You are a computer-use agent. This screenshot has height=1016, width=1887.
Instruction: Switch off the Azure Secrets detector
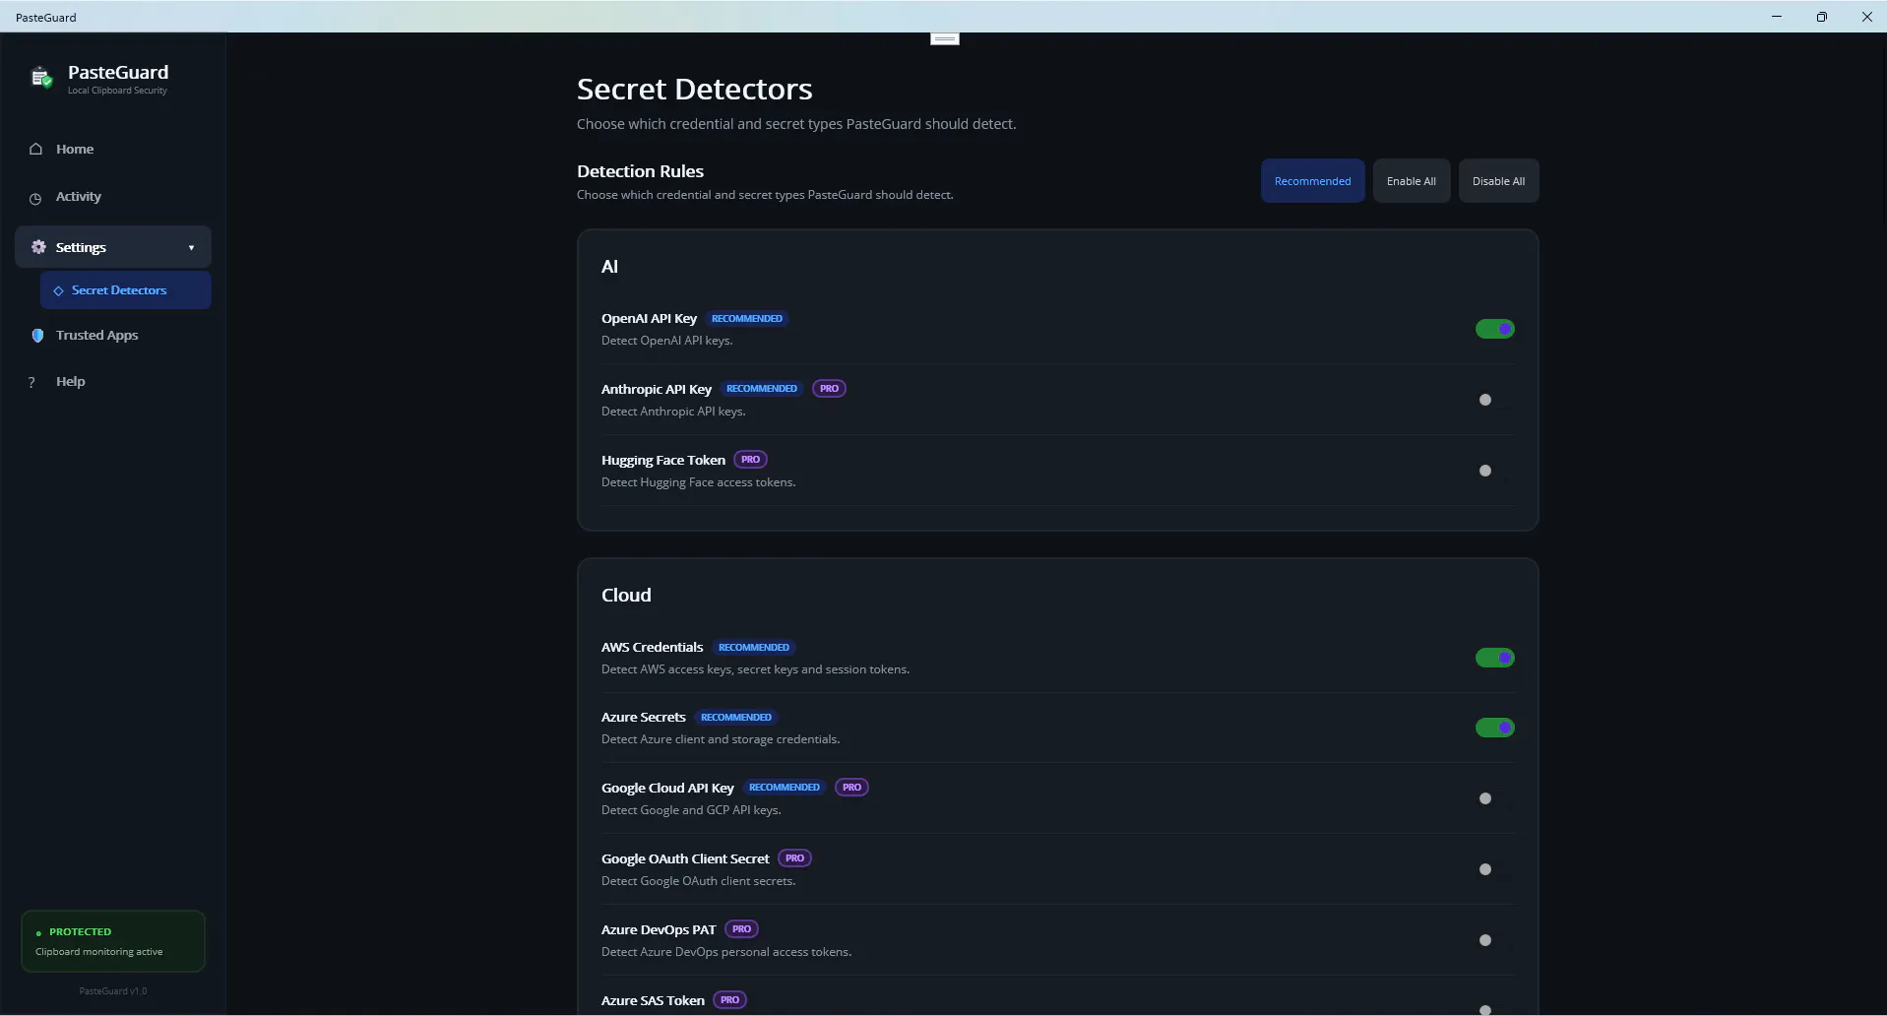(1494, 728)
